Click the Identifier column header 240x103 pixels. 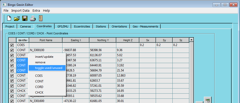point(23,40)
